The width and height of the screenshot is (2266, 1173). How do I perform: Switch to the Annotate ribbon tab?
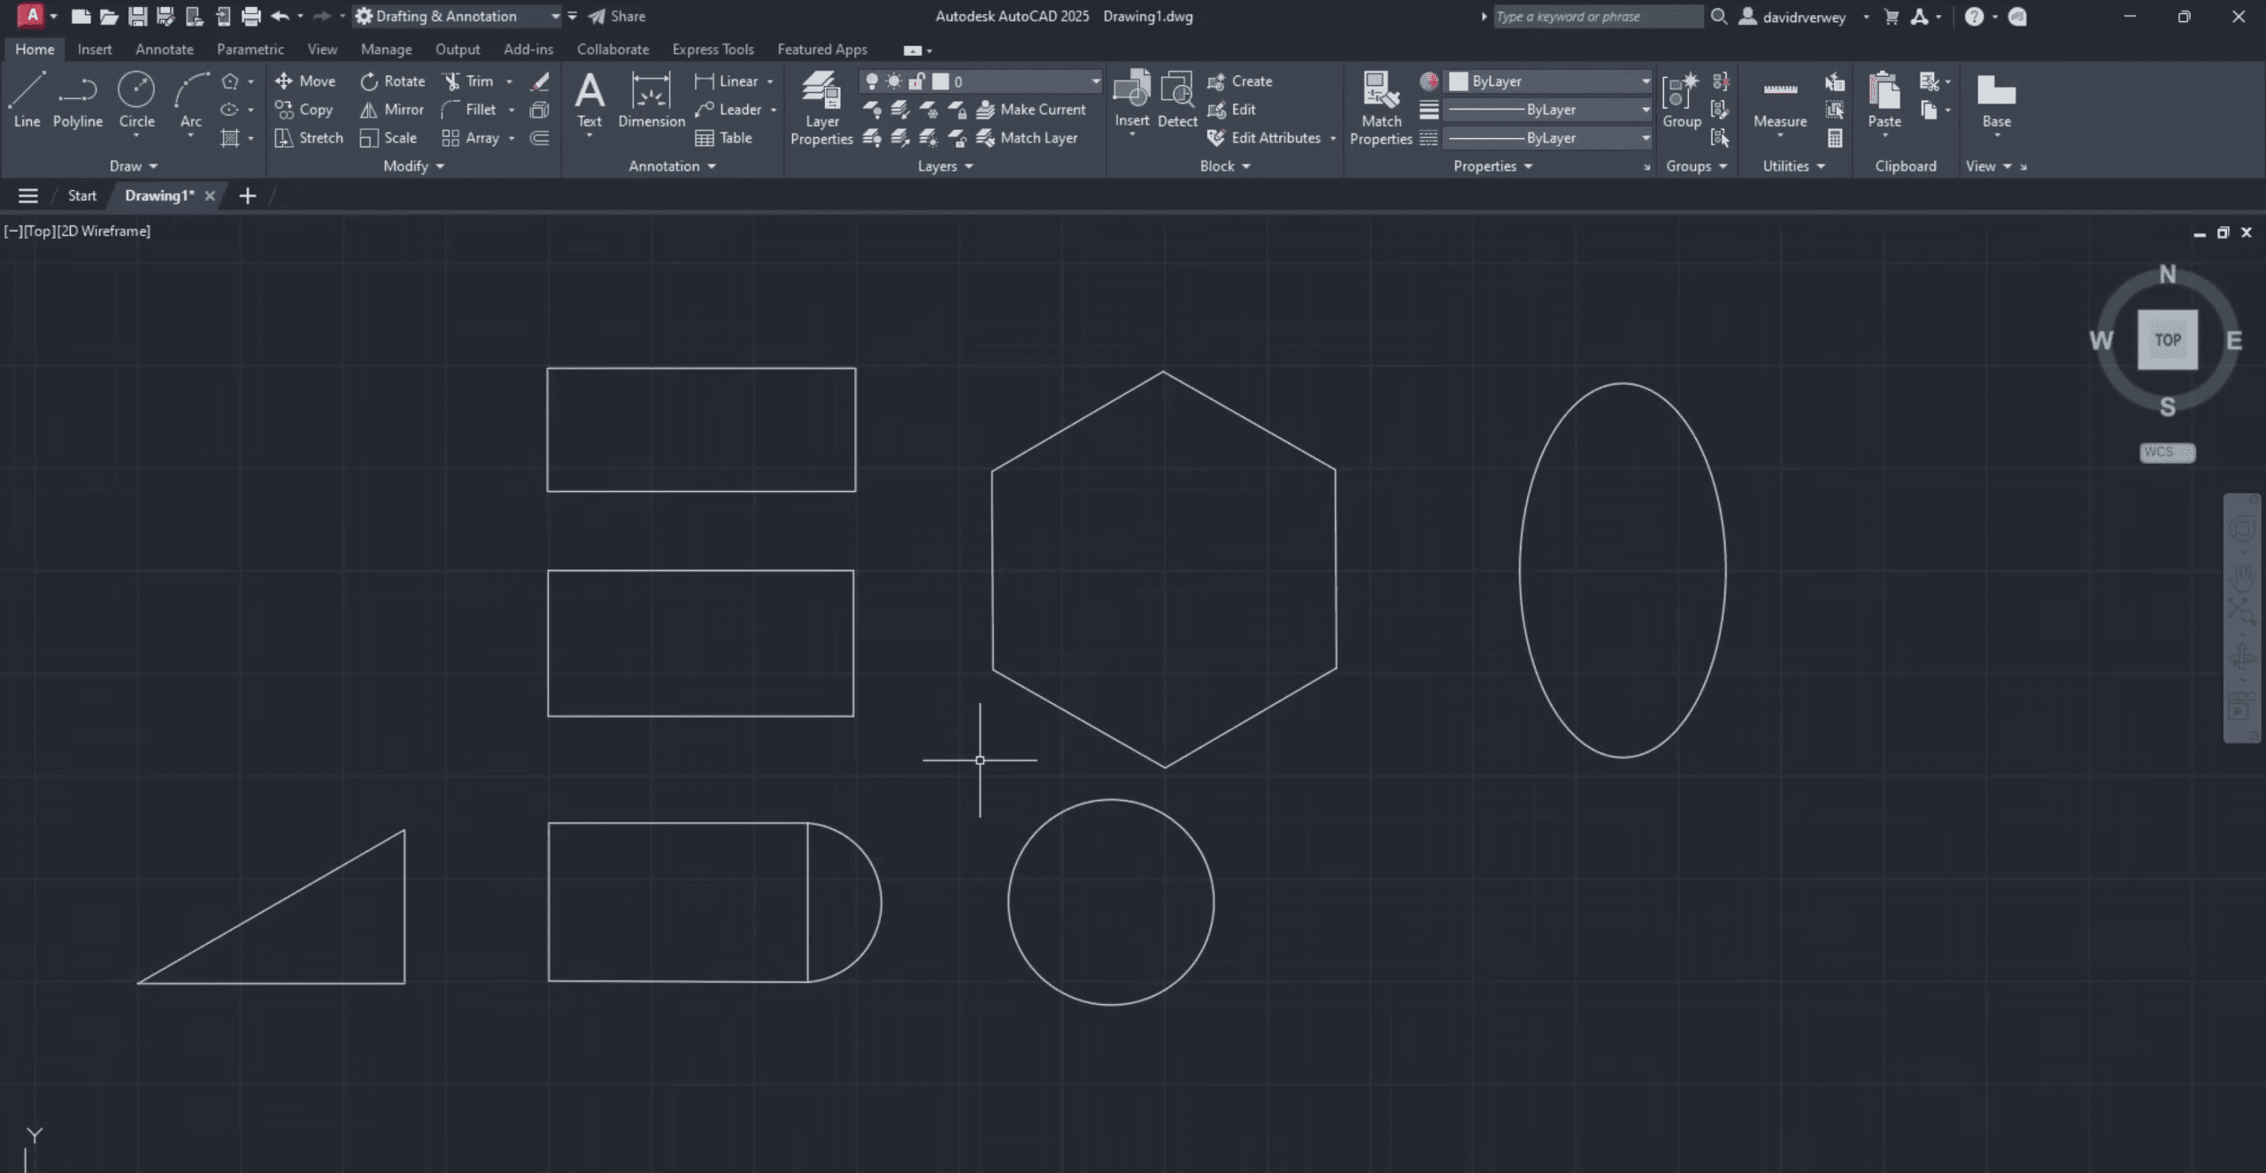pos(164,50)
